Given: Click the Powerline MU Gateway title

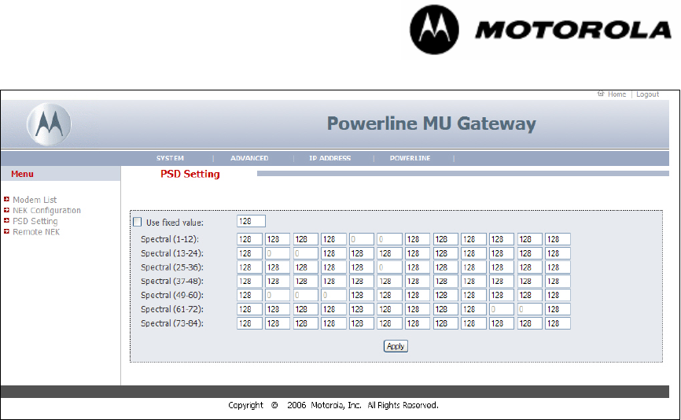Looking at the screenshot, I should (x=431, y=123).
